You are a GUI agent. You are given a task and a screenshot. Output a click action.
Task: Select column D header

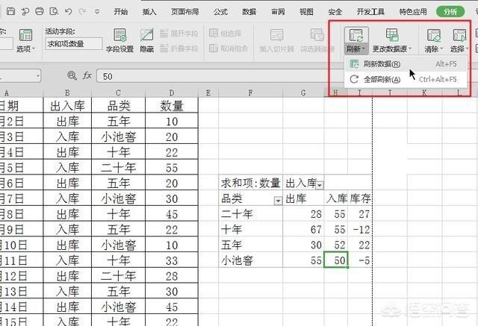172,93
